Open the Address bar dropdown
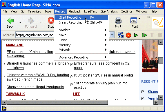The height and width of the screenshot is (112, 165). point(112,35)
